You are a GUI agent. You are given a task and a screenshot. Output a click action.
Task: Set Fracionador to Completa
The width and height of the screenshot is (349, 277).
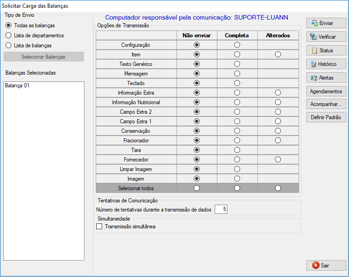237,140
